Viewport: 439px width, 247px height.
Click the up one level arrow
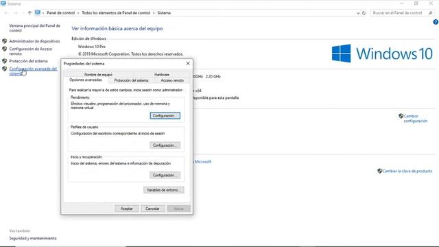tap(29, 13)
